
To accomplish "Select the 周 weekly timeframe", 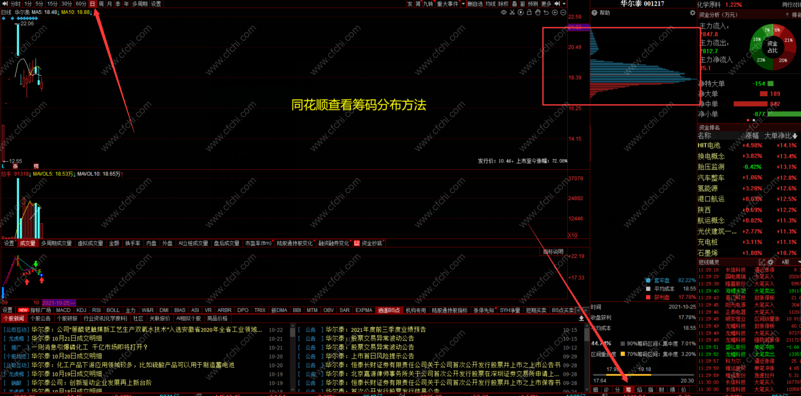I will point(101,4).
